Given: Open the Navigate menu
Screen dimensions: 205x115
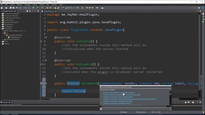Looking at the screenshot, I should click(28, 5).
